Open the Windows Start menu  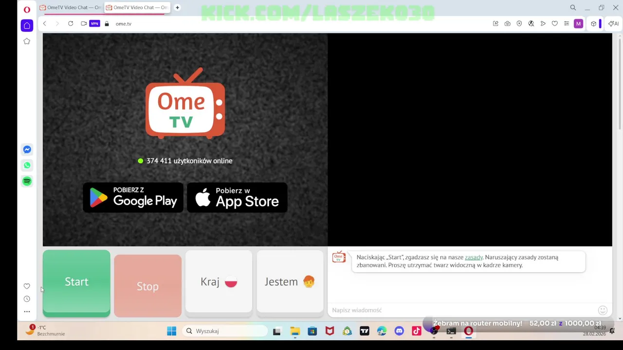[x=171, y=331]
